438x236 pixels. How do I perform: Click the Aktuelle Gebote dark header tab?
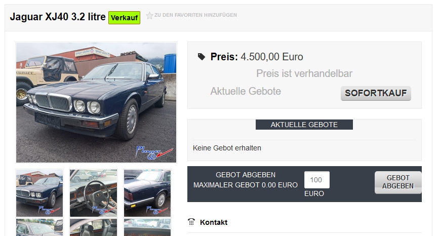pos(304,125)
